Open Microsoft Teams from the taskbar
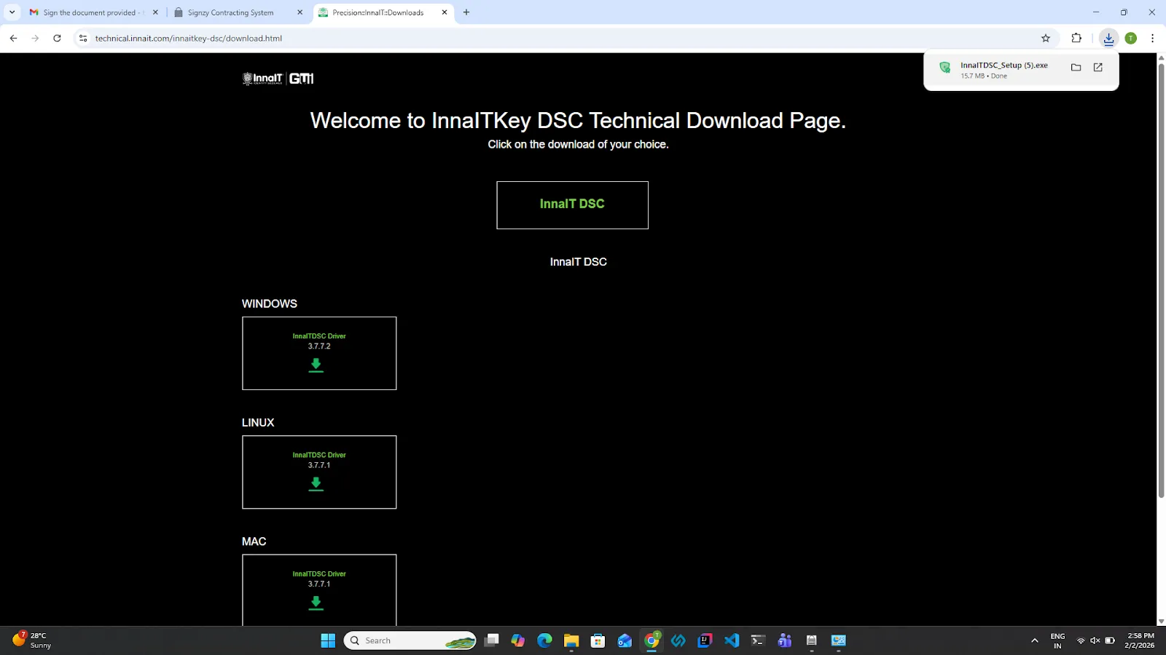Screen dimensions: 1166x655 tap(785, 640)
